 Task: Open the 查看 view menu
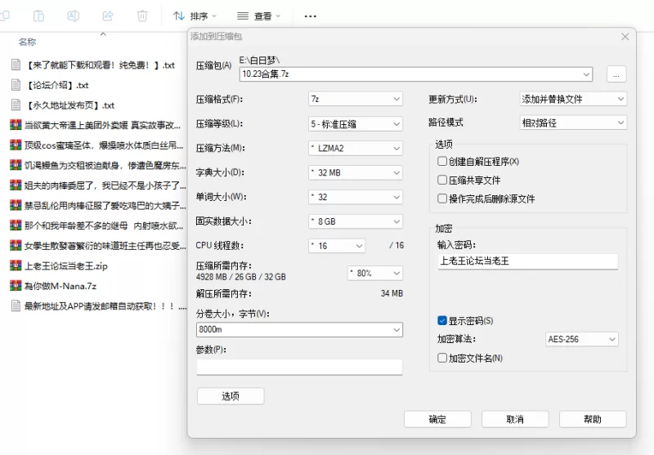coord(258,16)
